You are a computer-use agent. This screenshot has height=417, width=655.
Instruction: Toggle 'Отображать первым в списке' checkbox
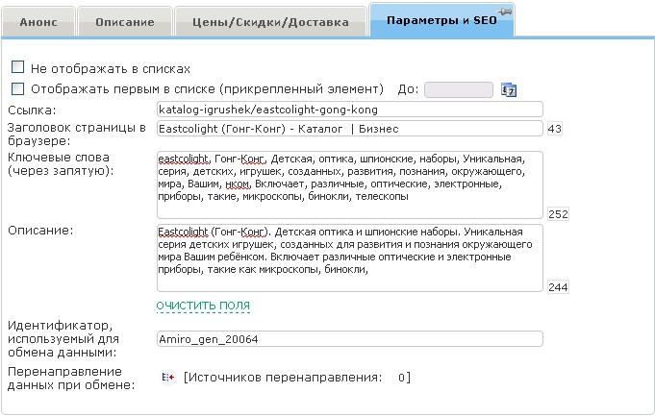[17, 88]
